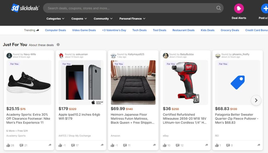Share the Academy Sports footwear deal
The width and height of the screenshot is (268, 153).
(50, 145)
